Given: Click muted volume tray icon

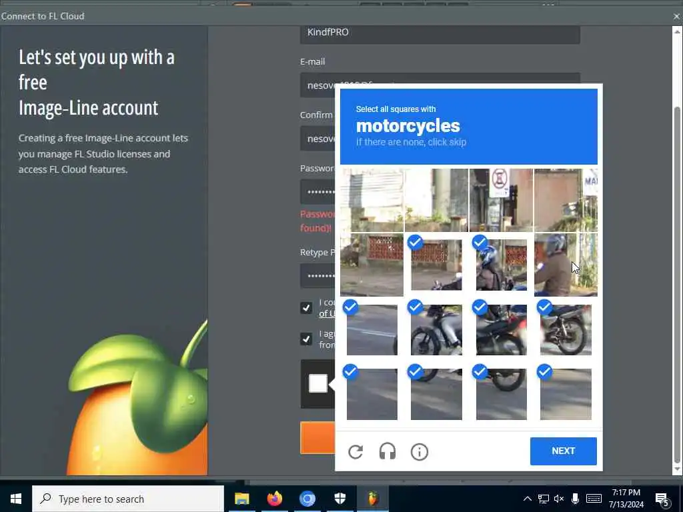Looking at the screenshot, I should [559, 499].
